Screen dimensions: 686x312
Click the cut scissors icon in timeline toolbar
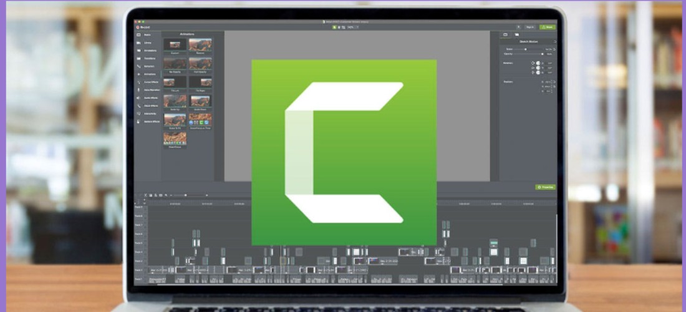[x=146, y=195]
